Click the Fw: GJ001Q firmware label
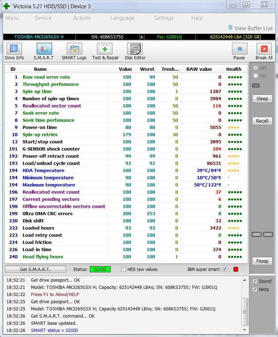Image resolution: width=278 pixels, height=337 pixels. click(x=170, y=37)
